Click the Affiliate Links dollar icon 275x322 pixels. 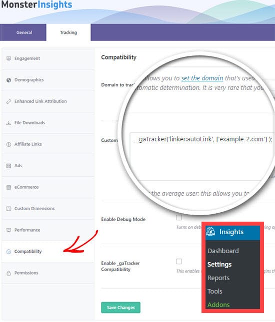[x=8, y=144]
